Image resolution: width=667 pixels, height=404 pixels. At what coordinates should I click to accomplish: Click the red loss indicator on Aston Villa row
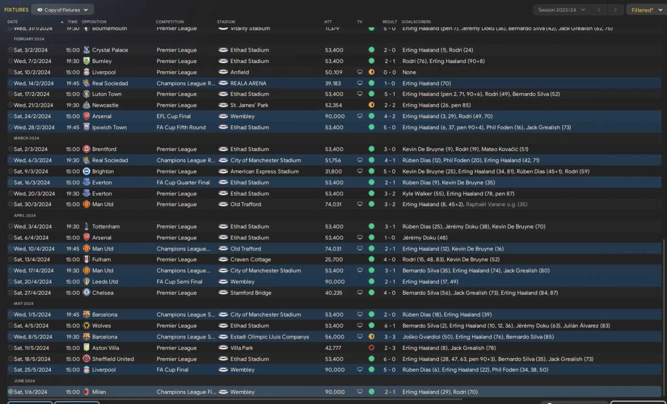click(371, 348)
